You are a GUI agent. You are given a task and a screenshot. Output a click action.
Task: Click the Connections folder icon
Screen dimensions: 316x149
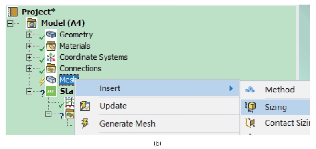pos(51,69)
